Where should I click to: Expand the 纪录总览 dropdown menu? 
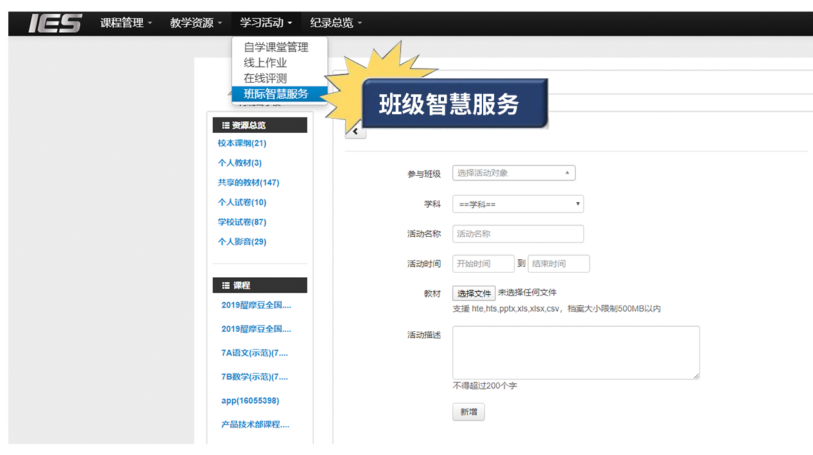[336, 23]
